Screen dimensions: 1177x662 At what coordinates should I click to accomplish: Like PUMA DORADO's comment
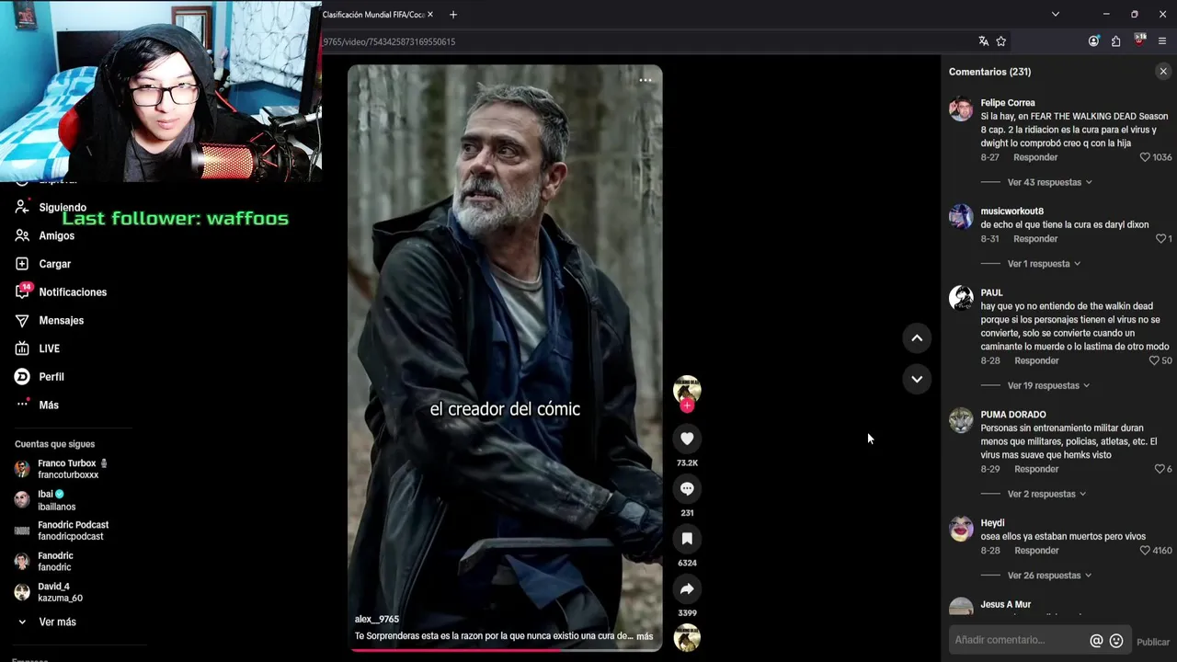click(1160, 469)
